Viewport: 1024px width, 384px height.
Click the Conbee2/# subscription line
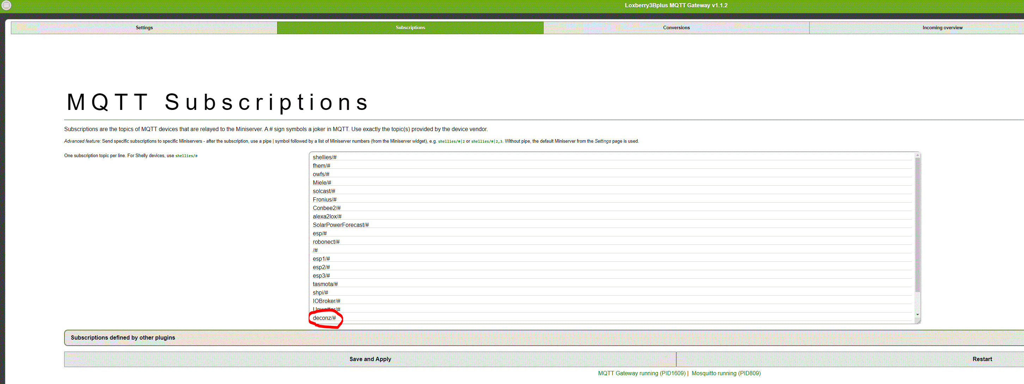pyautogui.click(x=327, y=208)
